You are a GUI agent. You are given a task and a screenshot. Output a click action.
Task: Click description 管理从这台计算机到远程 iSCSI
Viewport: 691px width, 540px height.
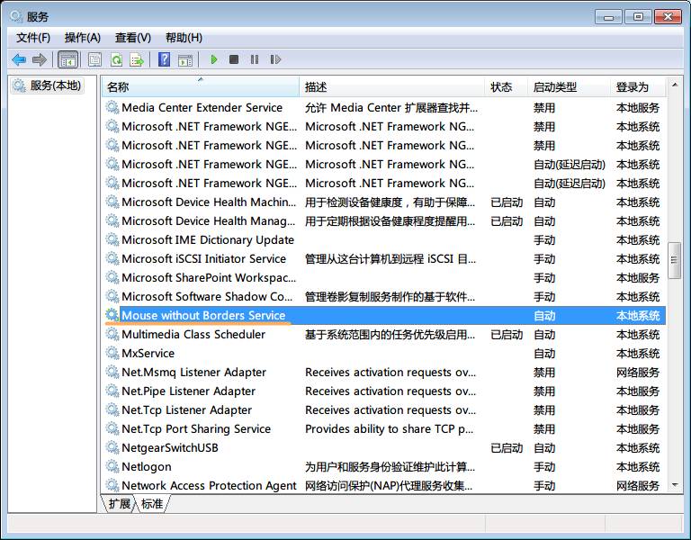(390, 259)
